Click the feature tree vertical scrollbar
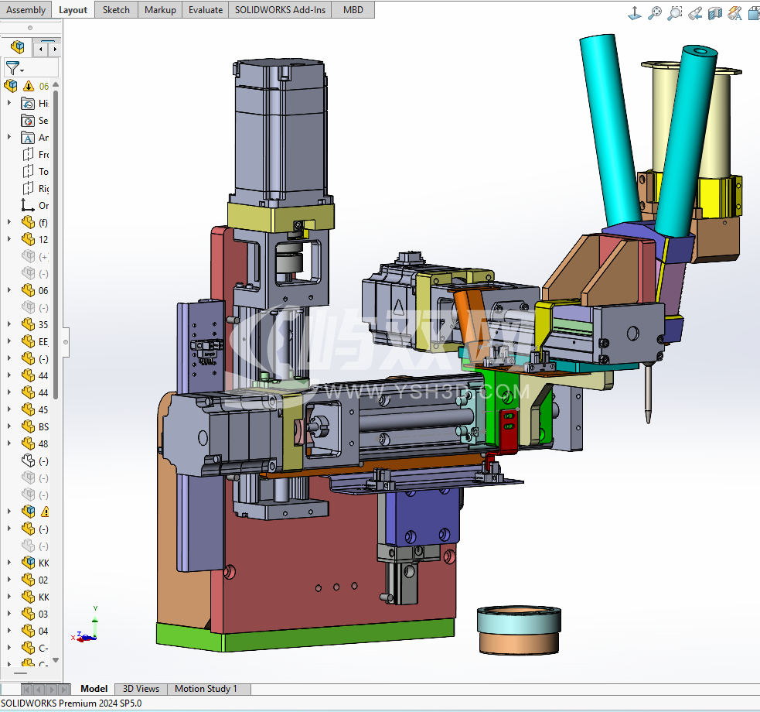760x712 pixels. tap(56, 232)
